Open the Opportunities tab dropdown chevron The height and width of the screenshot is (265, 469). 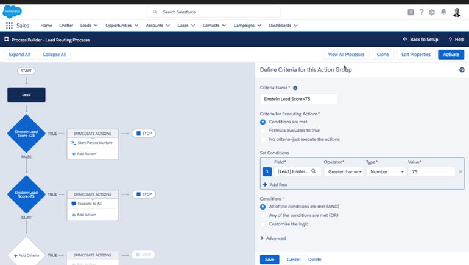click(x=136, y=26)
